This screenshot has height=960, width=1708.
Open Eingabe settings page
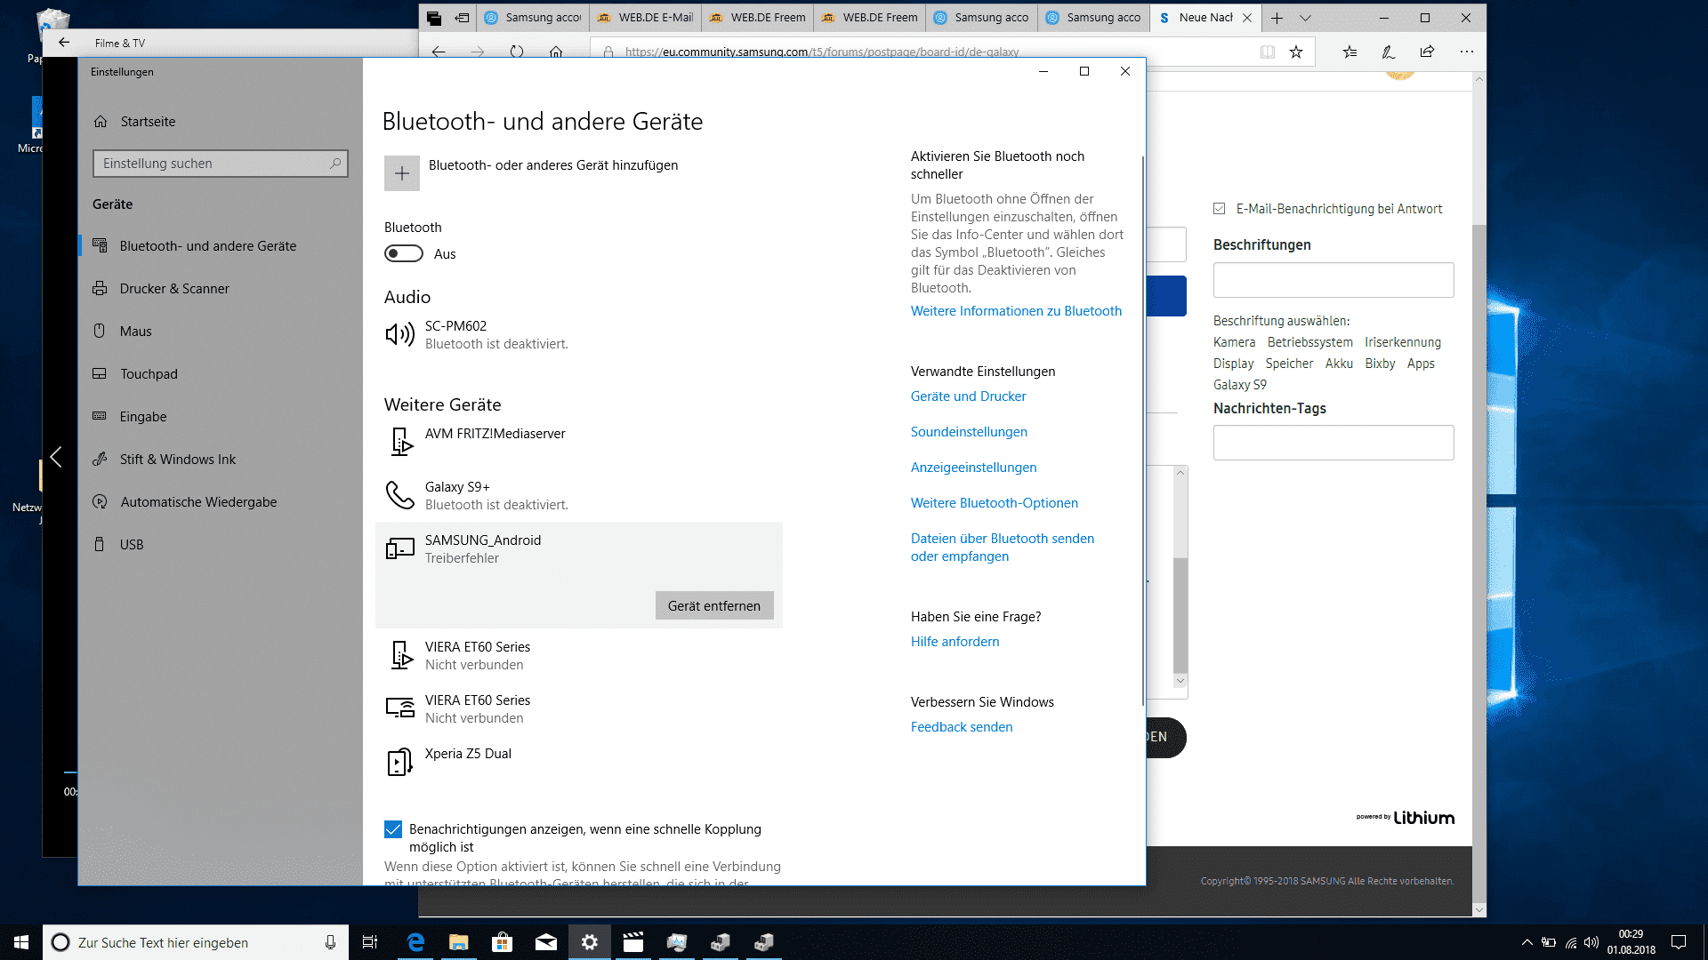pyautogui.click(x=221, y=417)
